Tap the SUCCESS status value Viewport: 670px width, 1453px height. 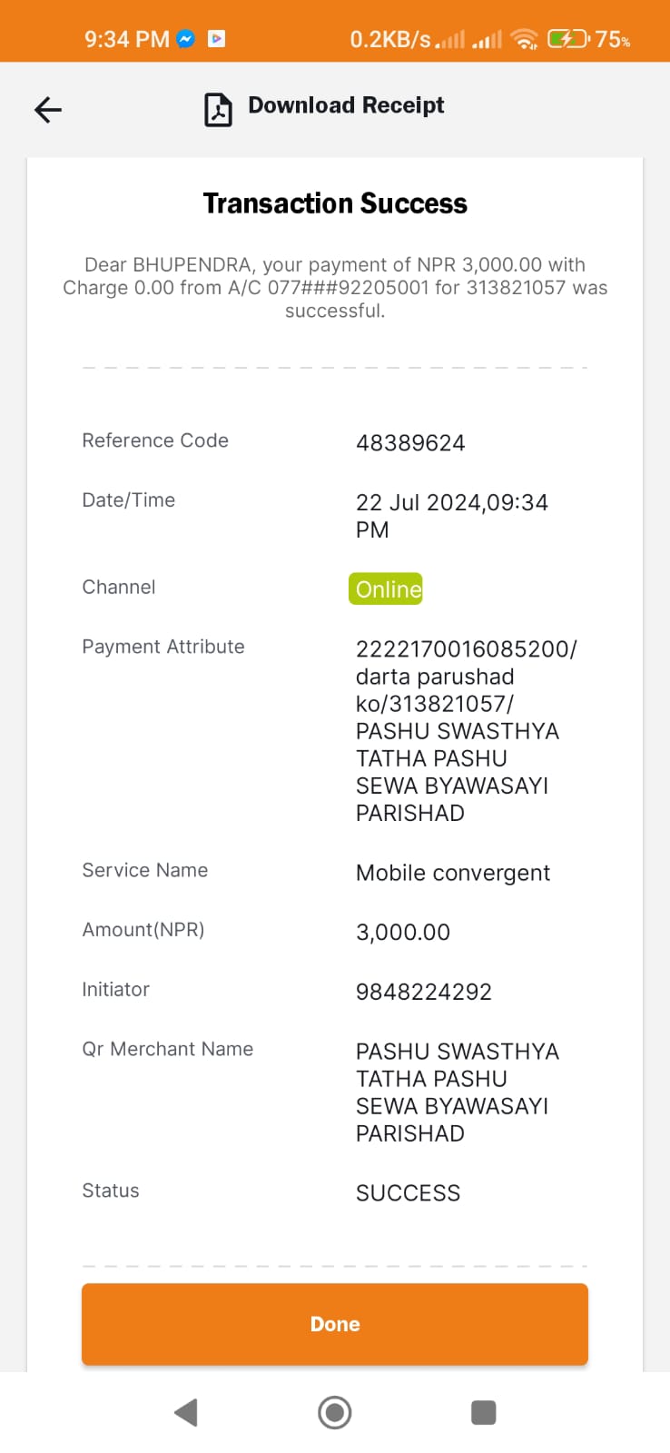(409, 1193)
